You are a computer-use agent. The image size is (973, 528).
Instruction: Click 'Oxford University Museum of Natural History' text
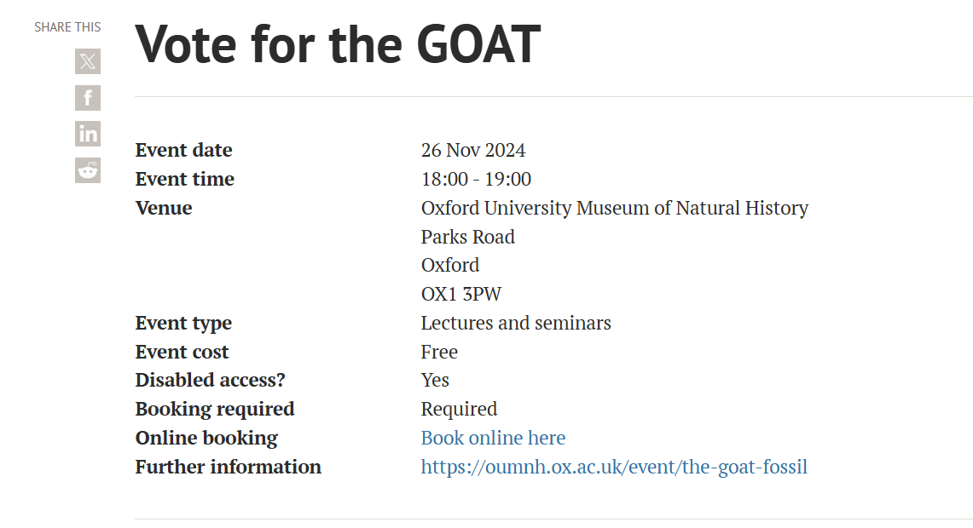click(x=614, y=208)
